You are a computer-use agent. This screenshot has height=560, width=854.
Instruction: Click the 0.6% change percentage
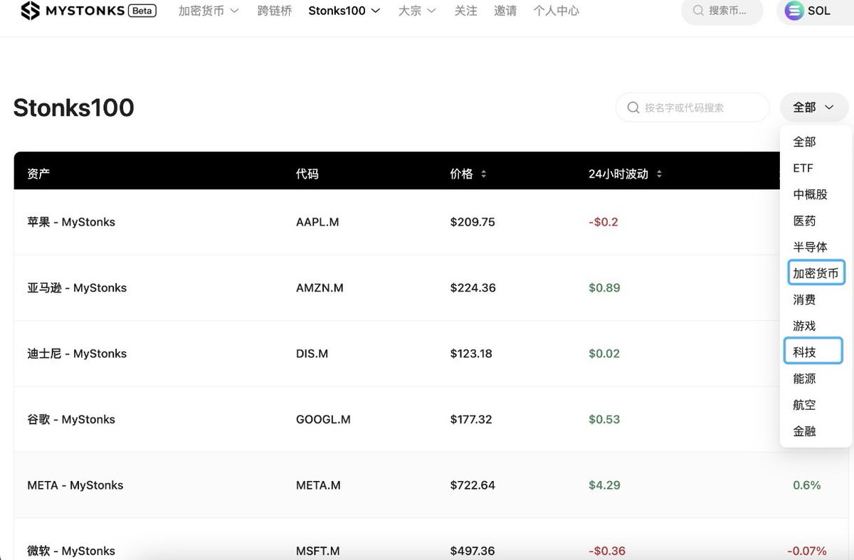[x=807, y=485]
